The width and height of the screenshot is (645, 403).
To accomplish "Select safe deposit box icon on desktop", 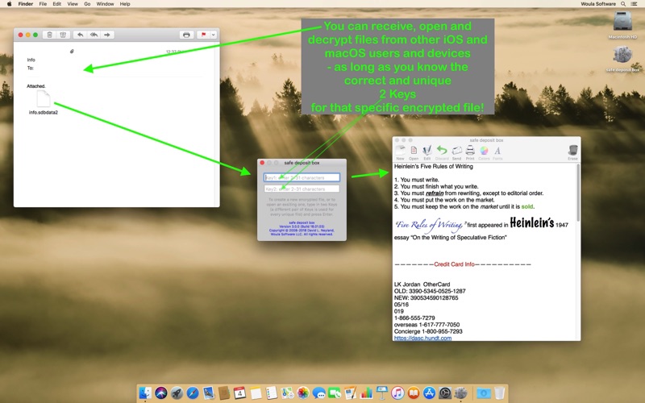I will 622,58.
